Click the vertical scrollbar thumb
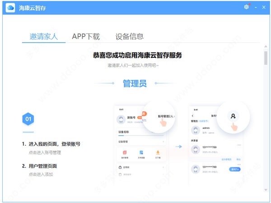This screenshot has width=271, height=203. 266,58
